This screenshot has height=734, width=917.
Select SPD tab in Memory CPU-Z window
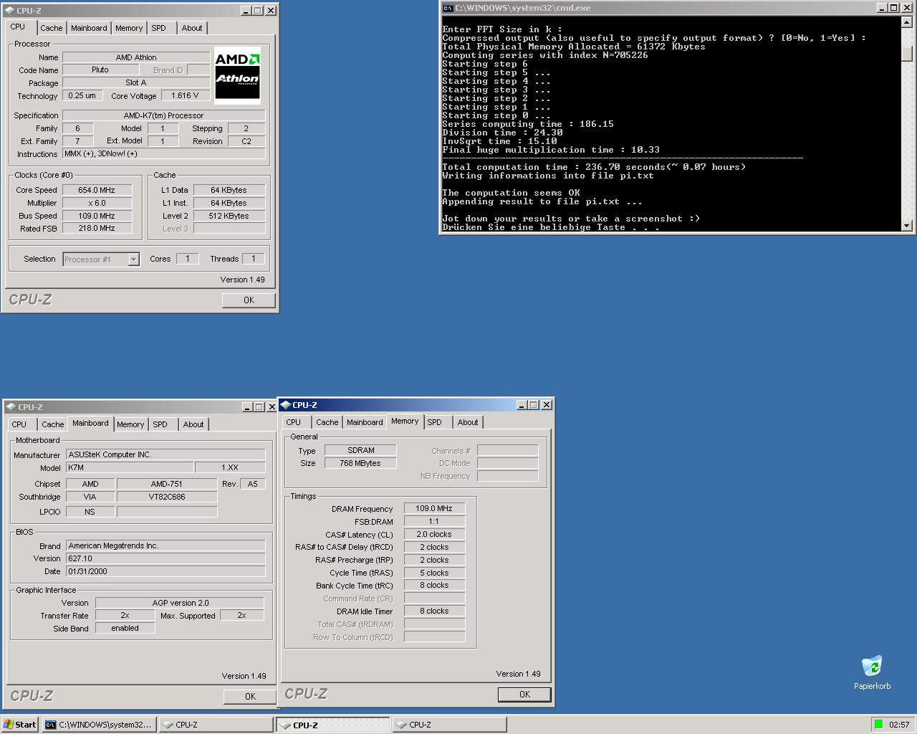[x=435, y=422]
